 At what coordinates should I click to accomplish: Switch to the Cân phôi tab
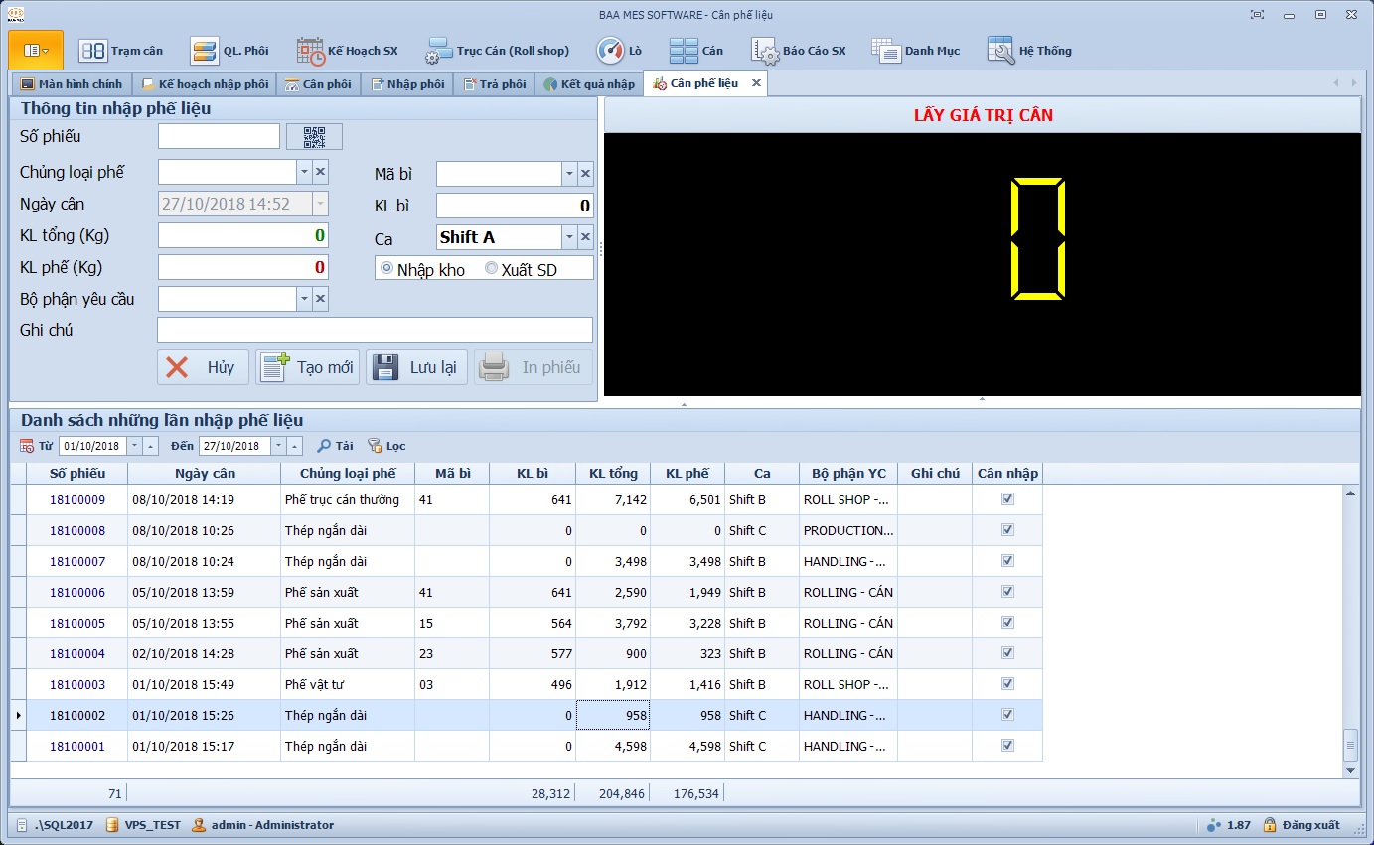pos(318,84)
